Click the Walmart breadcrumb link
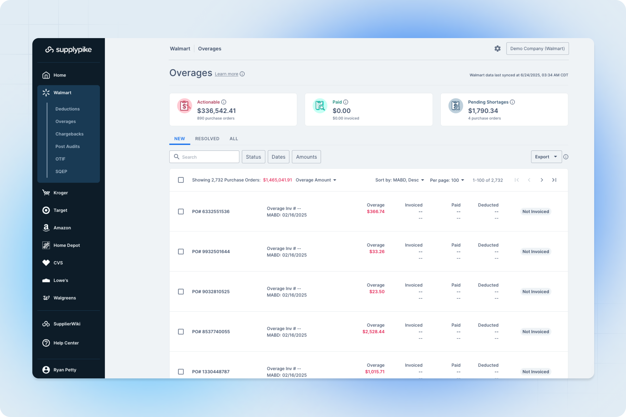The width and height of the screenshot is (626, 417). [180, 49]
